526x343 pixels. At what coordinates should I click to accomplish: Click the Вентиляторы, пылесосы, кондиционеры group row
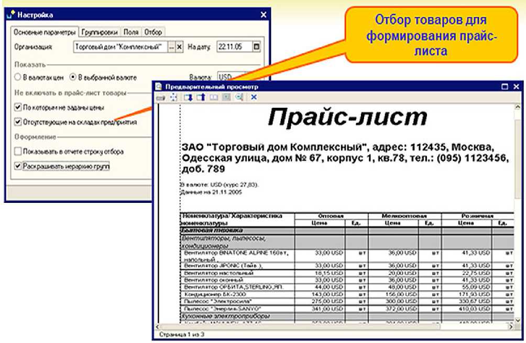point(347,242)
